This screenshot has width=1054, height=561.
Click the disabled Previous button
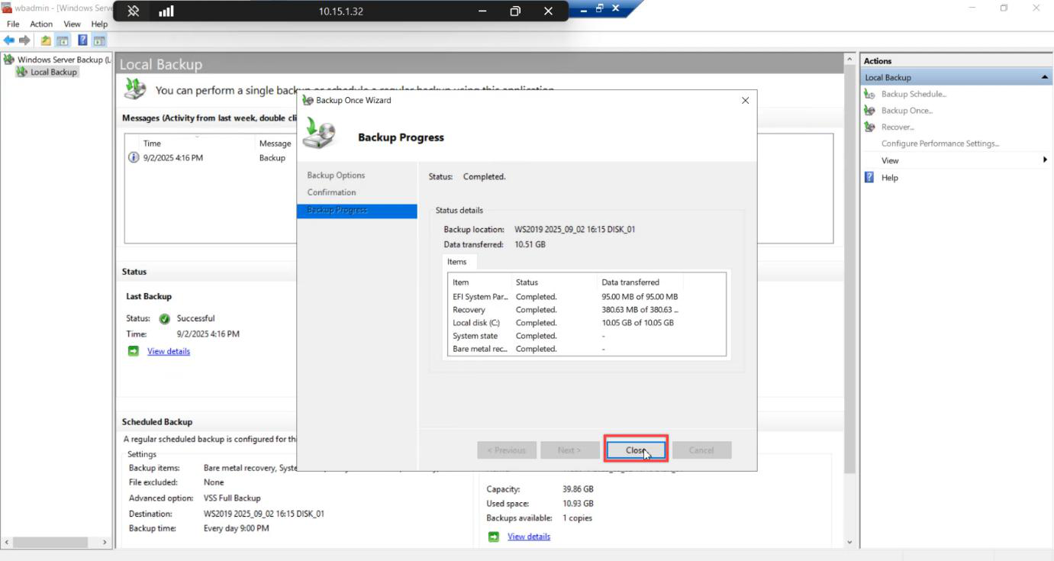pos(507,450)
